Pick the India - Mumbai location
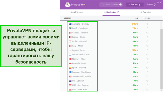 79,41
